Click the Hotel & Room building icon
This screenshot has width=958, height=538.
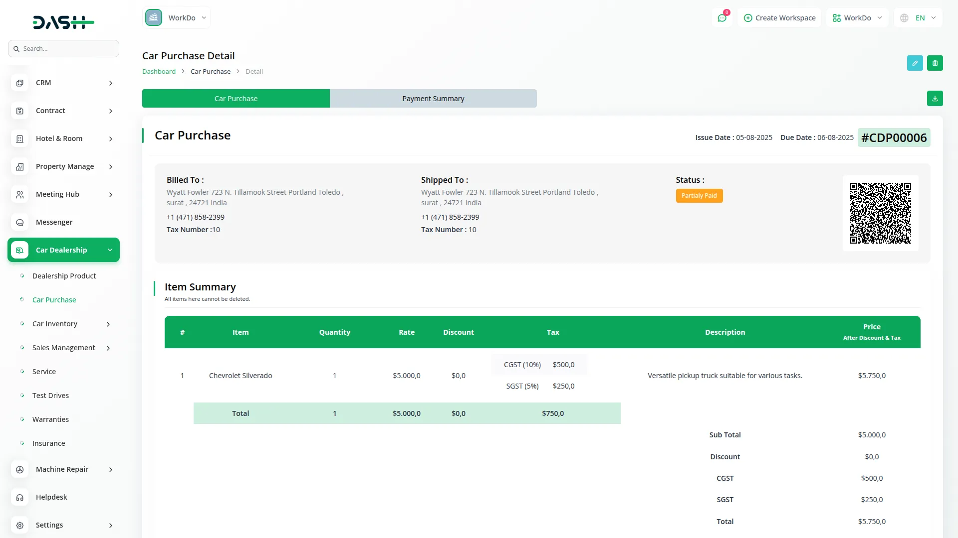pyautogui.click(x=20, y=139)
